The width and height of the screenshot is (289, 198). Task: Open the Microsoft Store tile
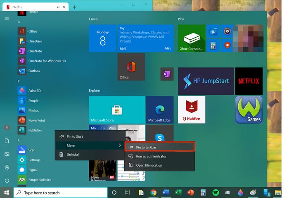[x=117, y=110]
